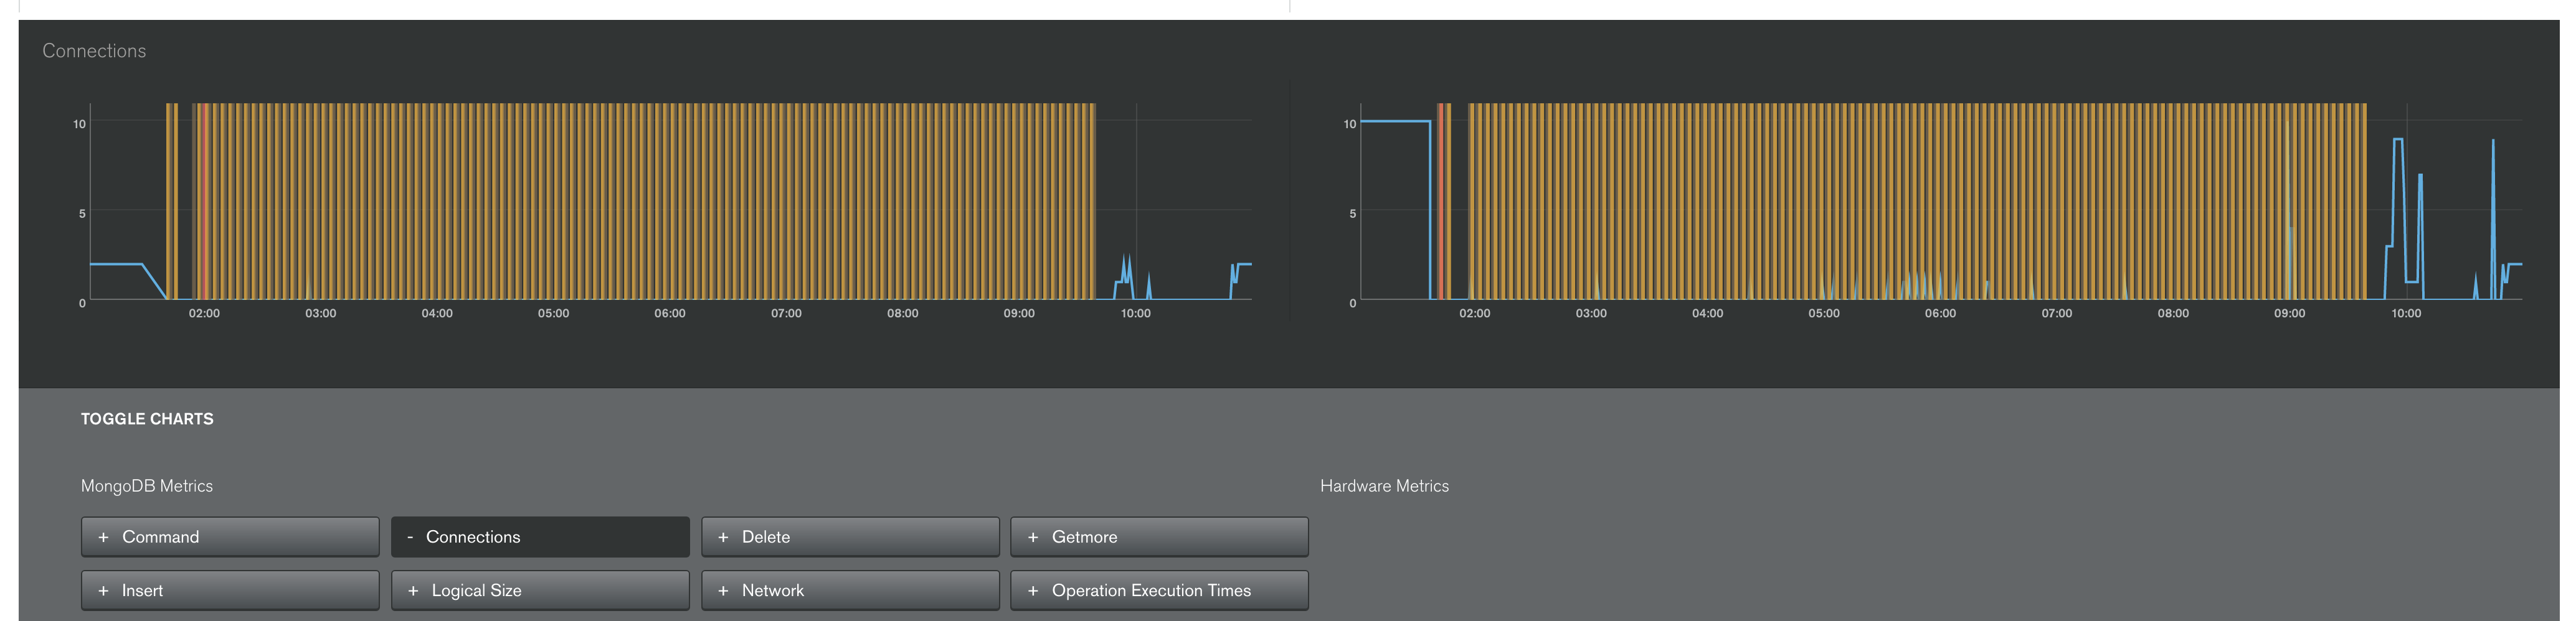Image resolution: width=2576 pixels, height=621 pixels.
Task: Click the 02:00 tick on the left chart
Action: point(204,314)
